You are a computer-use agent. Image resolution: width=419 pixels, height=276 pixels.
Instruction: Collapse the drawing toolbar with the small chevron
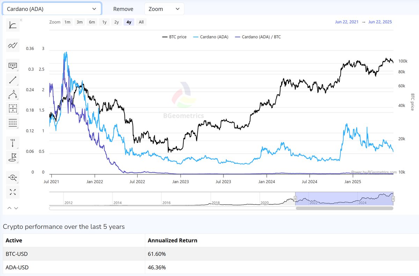20,20
